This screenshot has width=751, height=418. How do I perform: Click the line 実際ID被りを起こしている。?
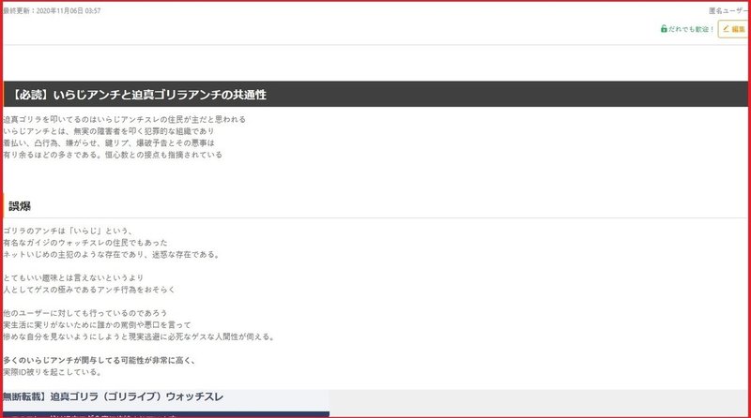point(53,372)
